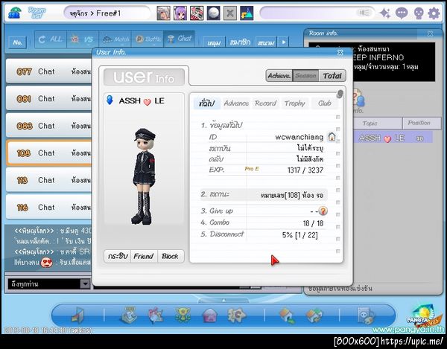Click the colorful item slot icon
The image size is (447, 349).
pos(247,13)
